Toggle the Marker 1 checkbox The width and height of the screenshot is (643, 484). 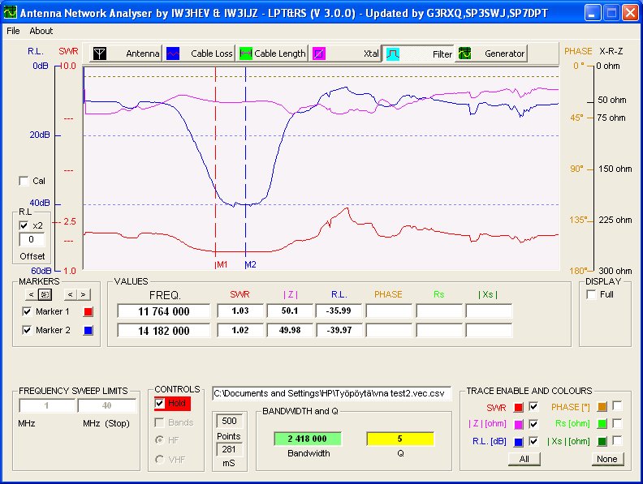[27, 311]
